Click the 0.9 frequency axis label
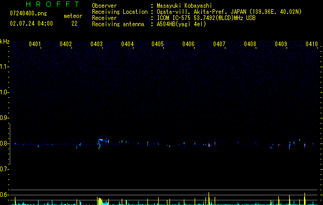Viewport: 323px width, 205px height. coord(4,118)
